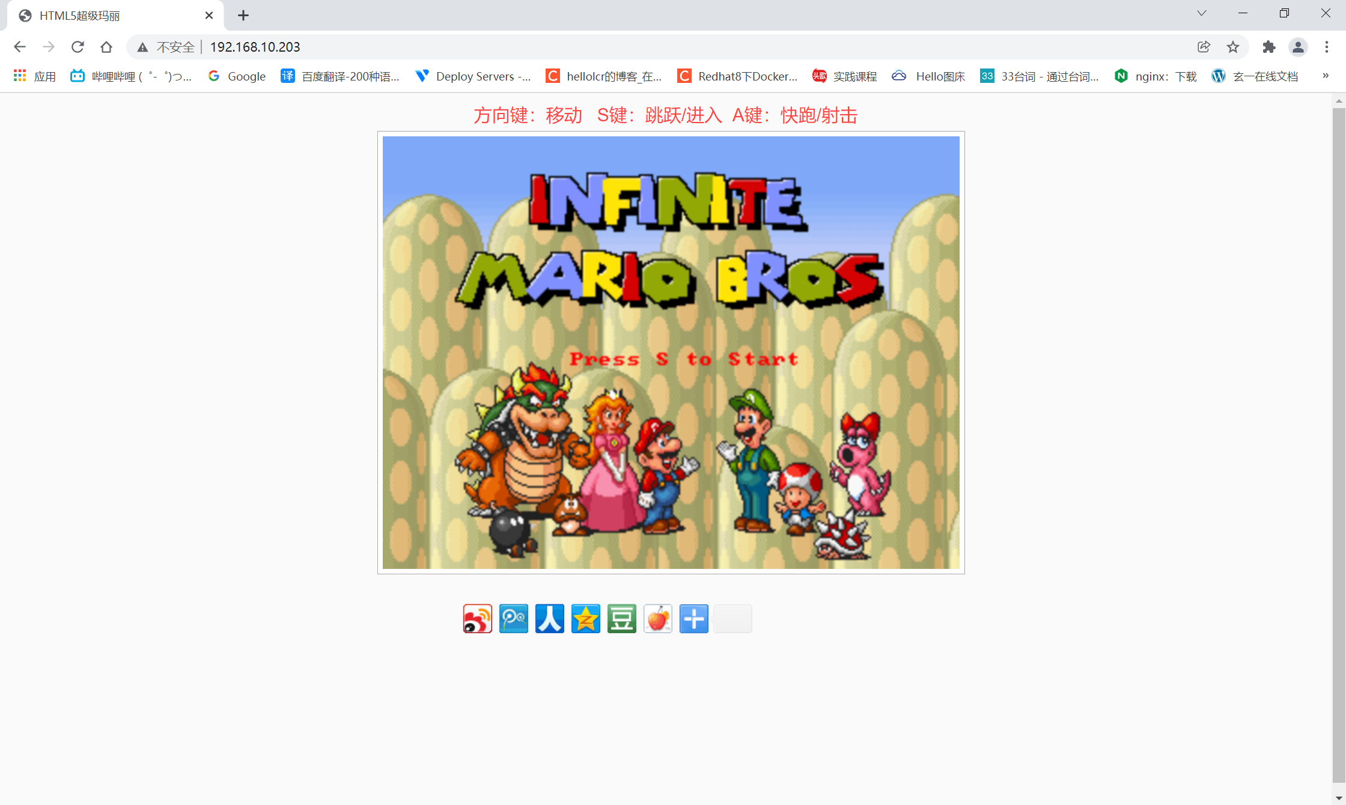This screenshot has height=805, width=1346.
Task: Share to Douban green icon
Action: (x=621, y=618)
